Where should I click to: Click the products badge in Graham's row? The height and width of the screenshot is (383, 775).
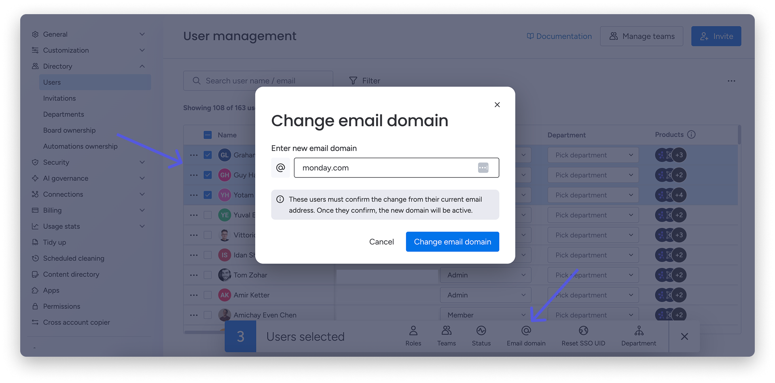(x=671, y=155)
